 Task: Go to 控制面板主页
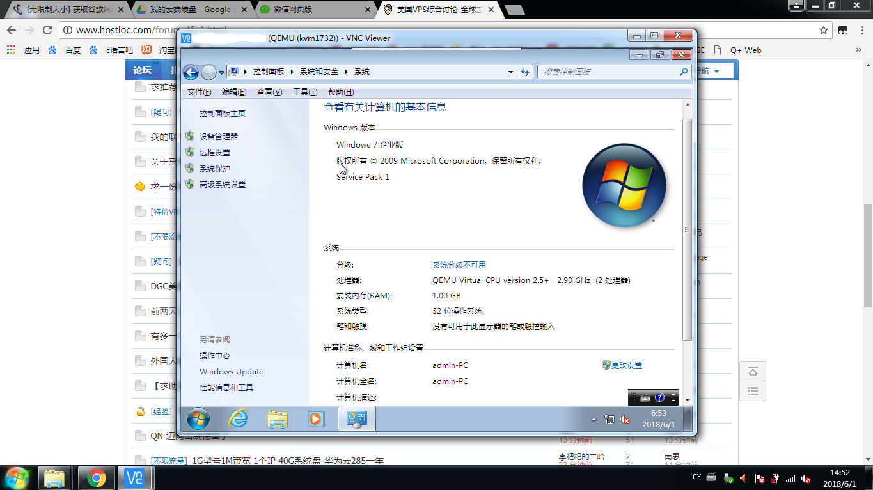point(223,114)
